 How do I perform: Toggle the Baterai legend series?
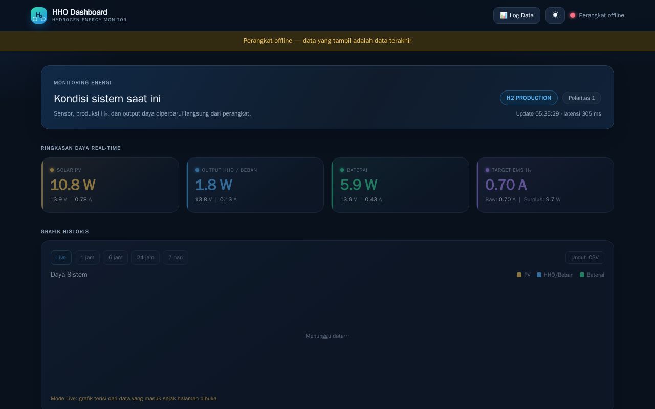click(592, 275)
